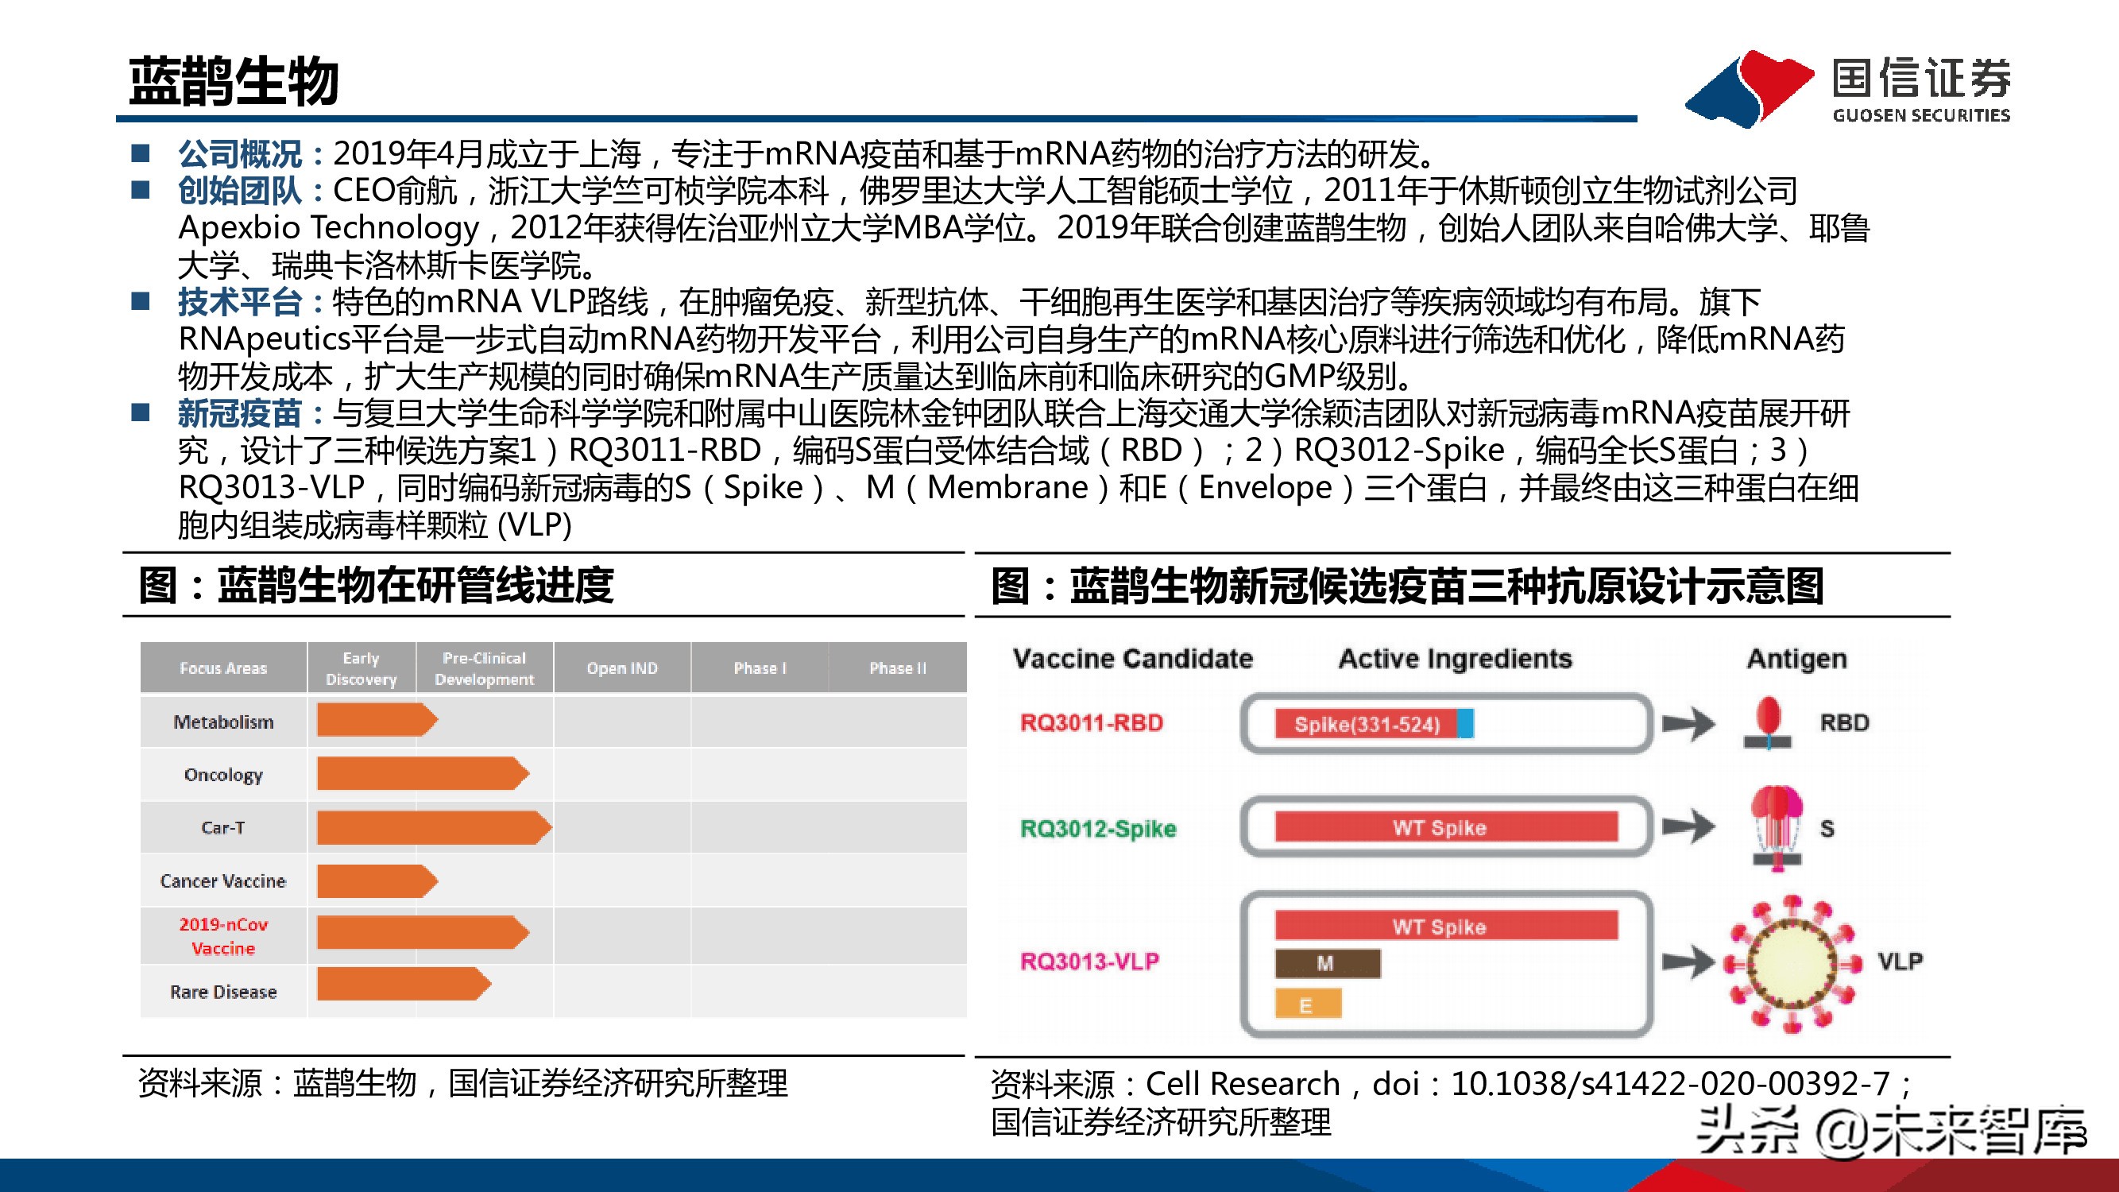The height and width of the screenshot is (1192, 2119).
Task: Click the Phase II column header
Action: [898, 668]
